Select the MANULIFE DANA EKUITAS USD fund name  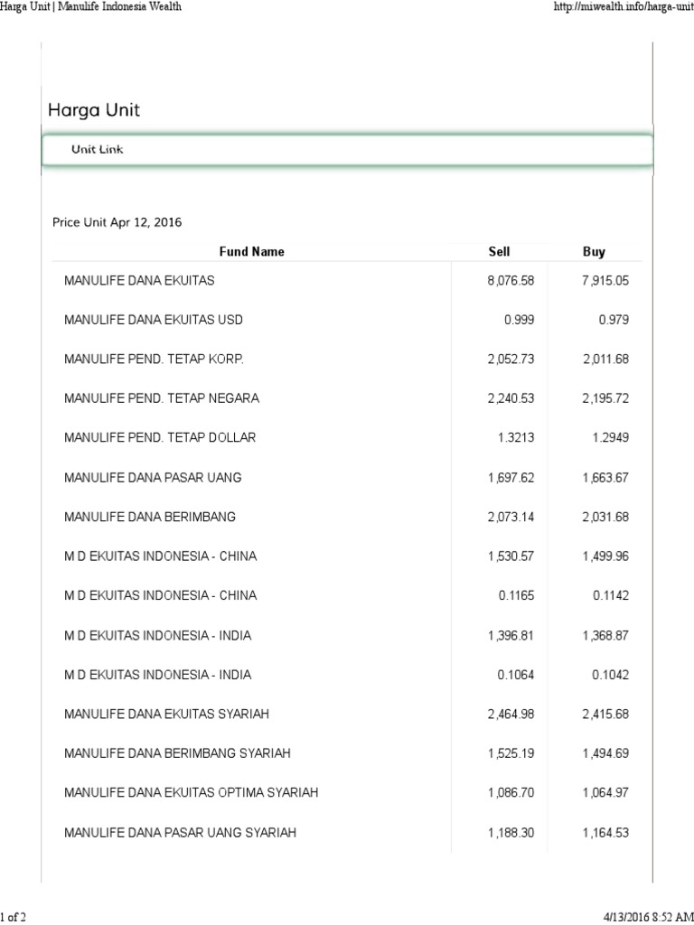[x=154, y=320]
